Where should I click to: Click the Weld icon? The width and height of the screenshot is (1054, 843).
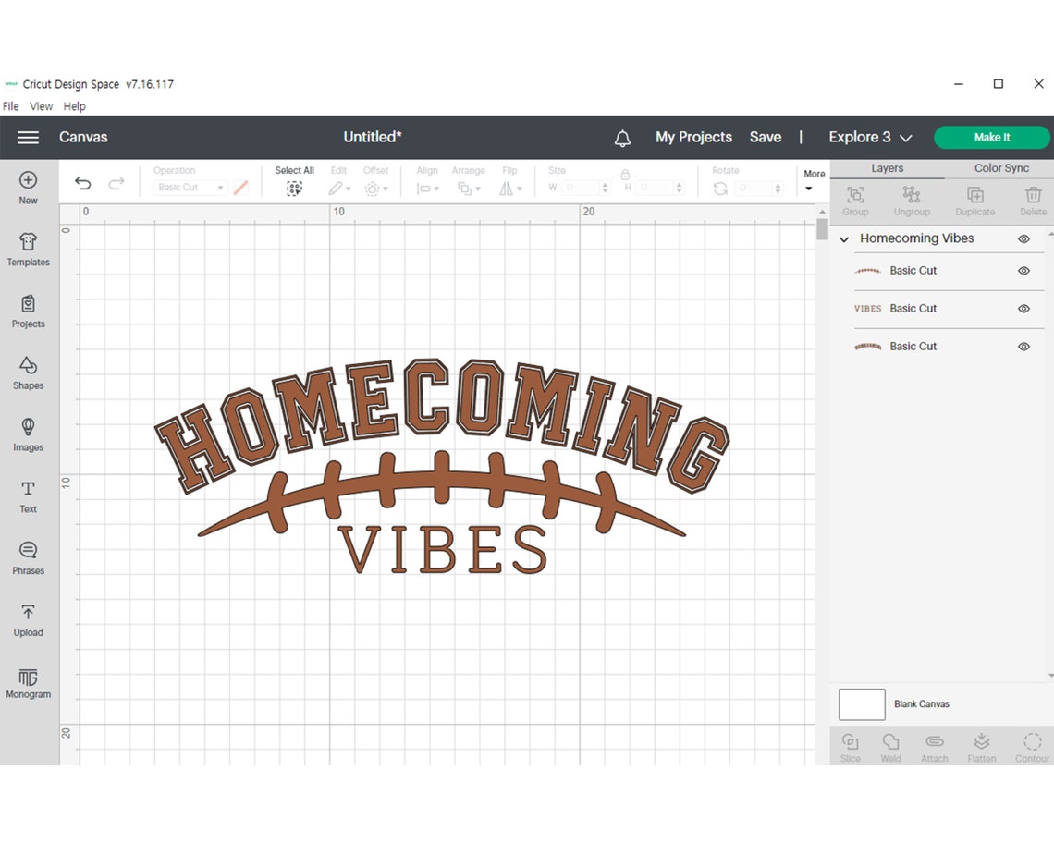pos(890,745)
